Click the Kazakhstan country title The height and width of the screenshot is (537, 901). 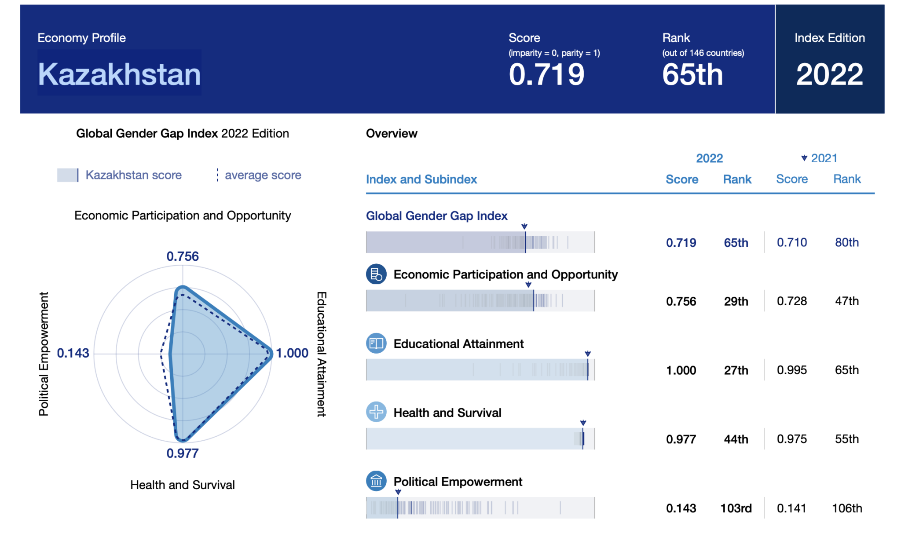119,74
